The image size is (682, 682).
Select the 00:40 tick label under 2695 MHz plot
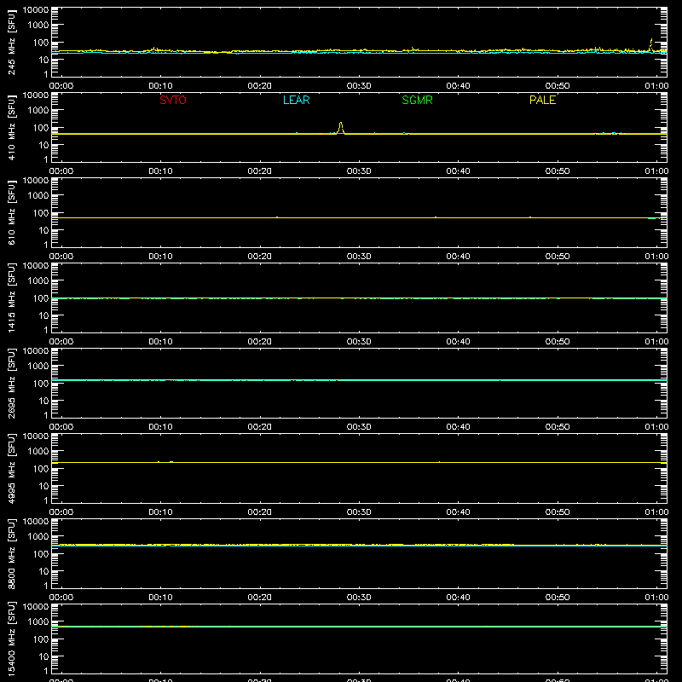point(458,427)
